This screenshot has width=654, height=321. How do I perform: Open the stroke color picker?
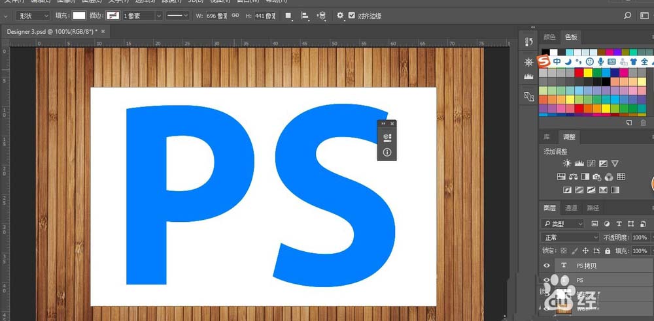pos(112,16)
